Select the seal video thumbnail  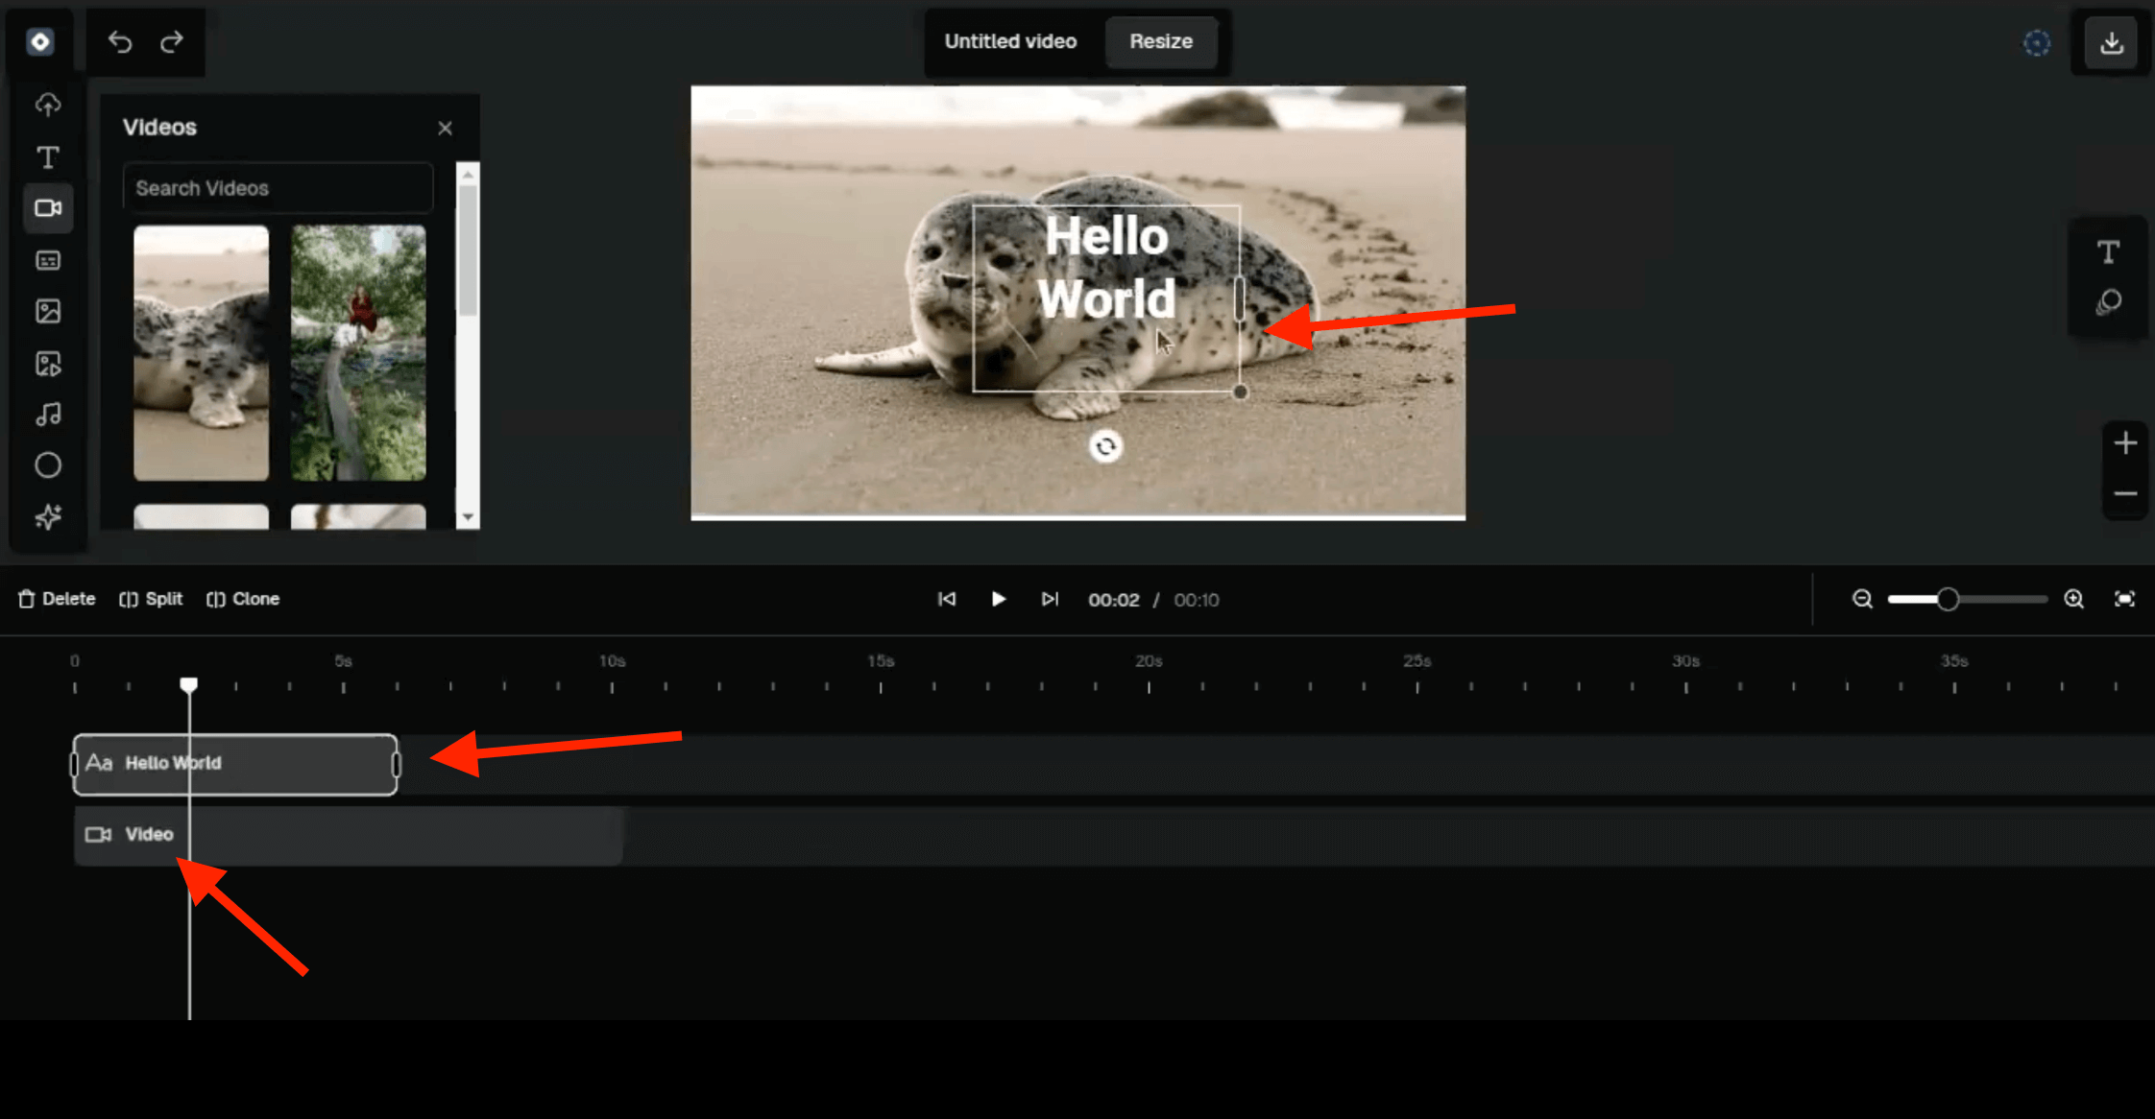(201, 352)
